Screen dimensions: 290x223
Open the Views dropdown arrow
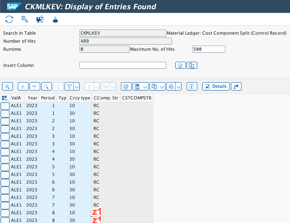pyautogui.click(x=145, y=86)
